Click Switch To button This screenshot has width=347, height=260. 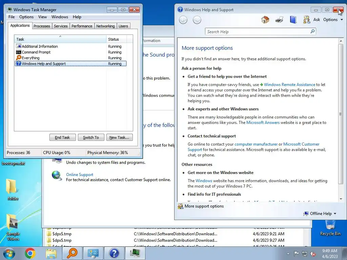point(91,137)
